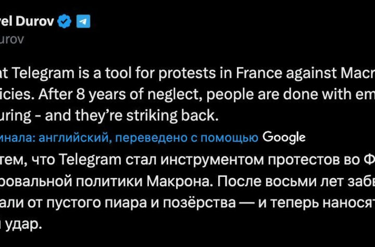Click the final word 'удар.' in translation
375x247 pixels.
click(x=23, y=224)
